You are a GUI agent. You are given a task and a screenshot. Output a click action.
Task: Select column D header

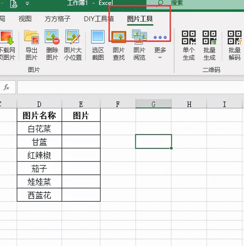[39, 104]
